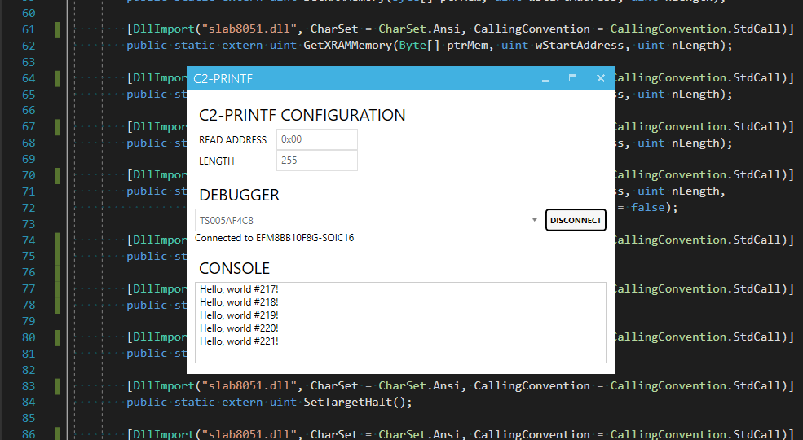Screen dimensions: 803x440
Task: Click empty space at bottom of console box
Action: point(399,354)
